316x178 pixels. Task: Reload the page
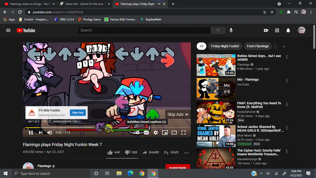tap(20, 12)
